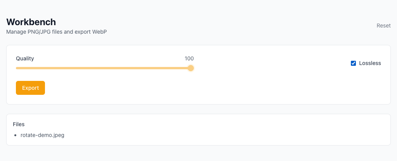Click the Lossless label text
The width and height of the screenshot is (397, 161).
pos(370,63)
